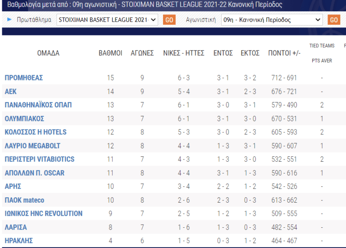Open ΗΡΑΚΛΗΣ team link
Viewport: 346px width, 248px height.
(18, 240)
